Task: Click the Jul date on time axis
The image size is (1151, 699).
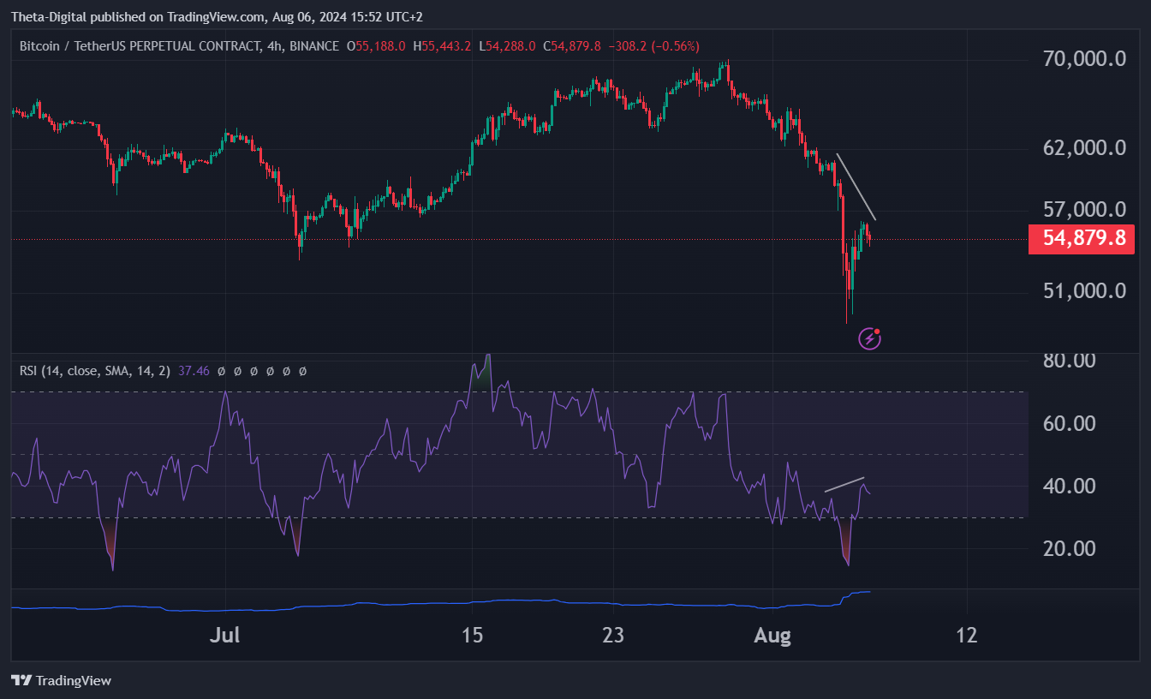Action: pos(225,636)
